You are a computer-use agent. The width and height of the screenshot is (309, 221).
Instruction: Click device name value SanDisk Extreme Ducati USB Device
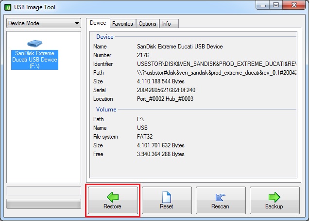click(180, 47)
